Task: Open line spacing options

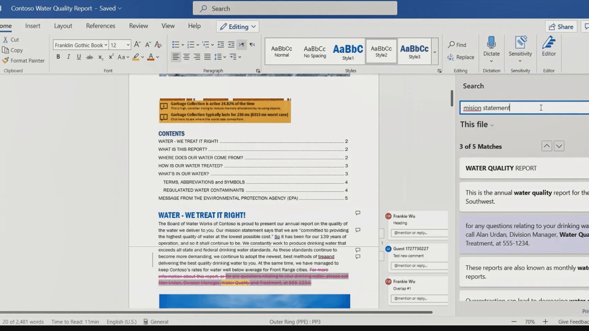Action: 219,57
